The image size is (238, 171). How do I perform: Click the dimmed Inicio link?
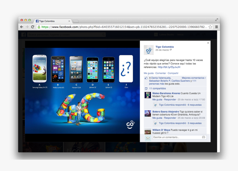pyautogui.click(x=180, y=35)
